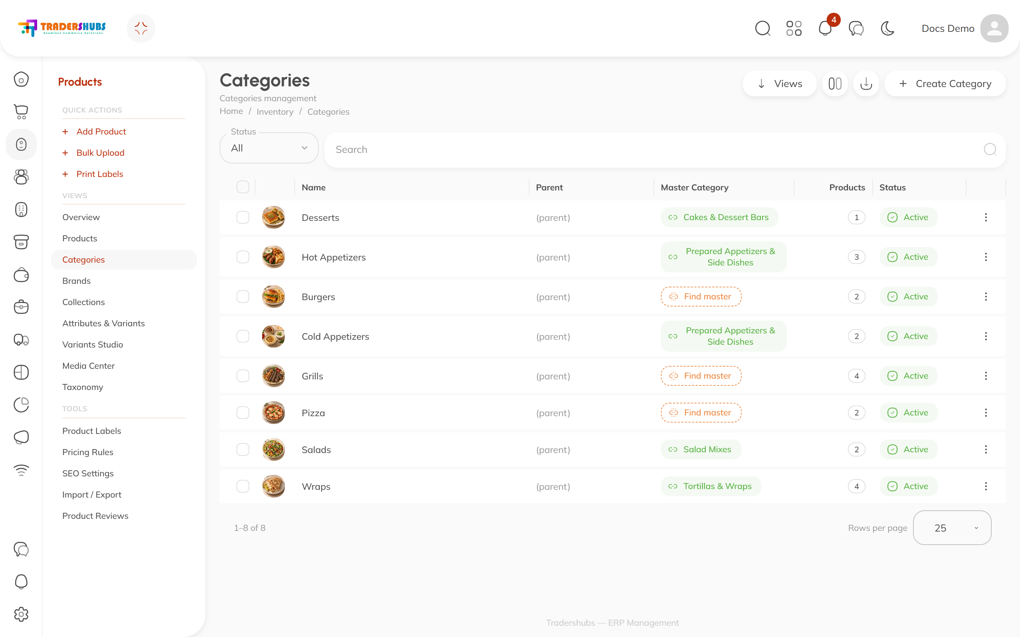Open the wifi signal icon in left rail

[21, 470]
